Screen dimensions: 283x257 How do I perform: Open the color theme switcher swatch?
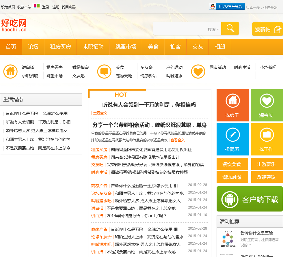pyautogui.click(x=37, y=6)
